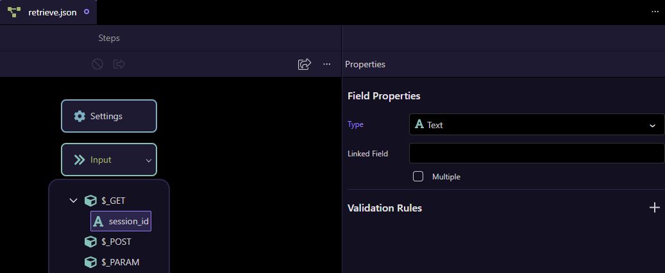Screen dimensions: 665x273
Task: Open the Steps panel tab
Action: tap(109, 38)
